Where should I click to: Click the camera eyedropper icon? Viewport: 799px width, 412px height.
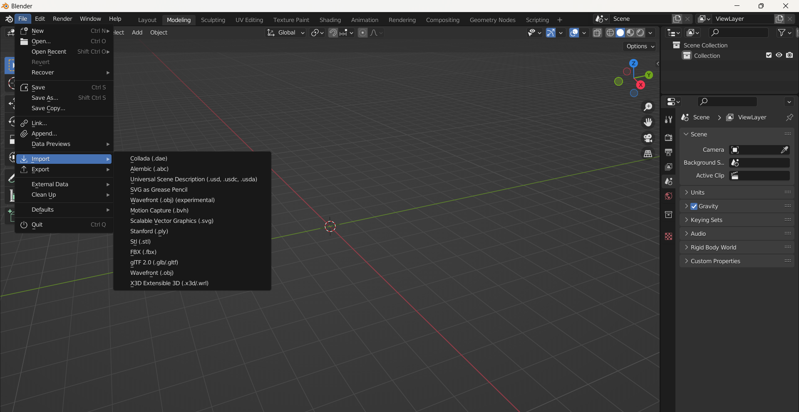(x=784, y=150)
